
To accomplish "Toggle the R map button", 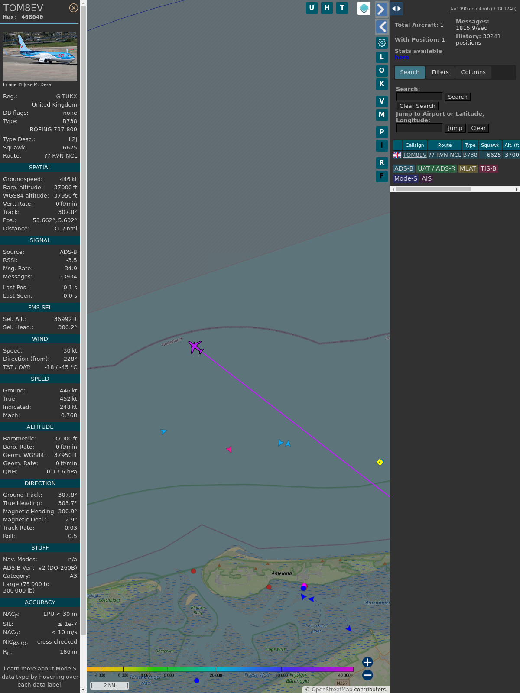I will click(382, 163).
